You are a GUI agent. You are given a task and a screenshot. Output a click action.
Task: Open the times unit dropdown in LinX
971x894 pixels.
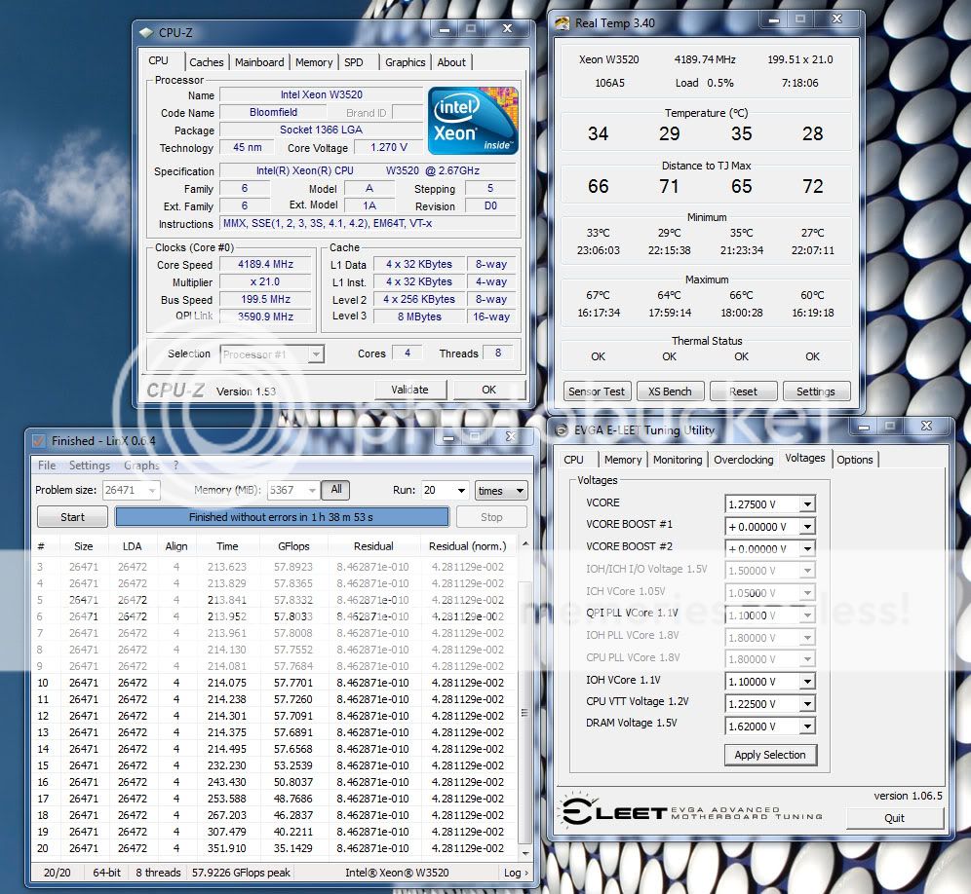click(501, 490)
